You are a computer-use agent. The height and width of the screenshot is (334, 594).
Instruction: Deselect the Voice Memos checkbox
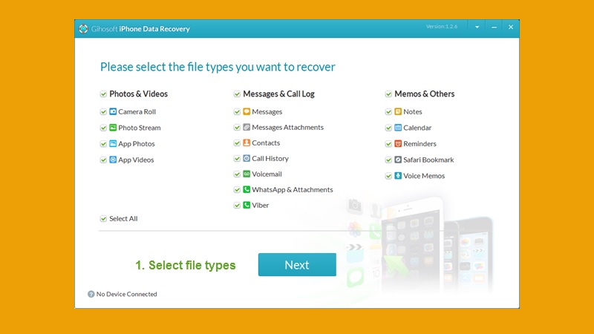click(x=388, y=176)
